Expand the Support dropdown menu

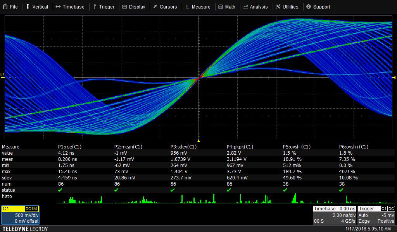tap(318, 7)
